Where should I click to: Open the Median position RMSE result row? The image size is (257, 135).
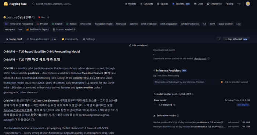pos(202,123)
